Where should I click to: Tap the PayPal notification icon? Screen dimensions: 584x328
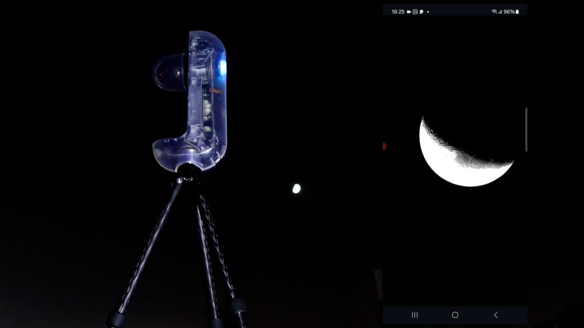[x=421, y=11]
